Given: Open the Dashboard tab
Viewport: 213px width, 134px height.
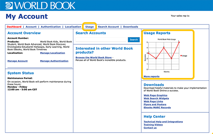Looking at the screenshot, I should tap(14, 27).
